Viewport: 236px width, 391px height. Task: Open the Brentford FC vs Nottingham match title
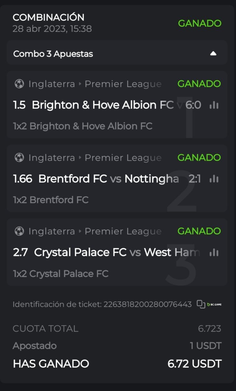click(109, 179)
